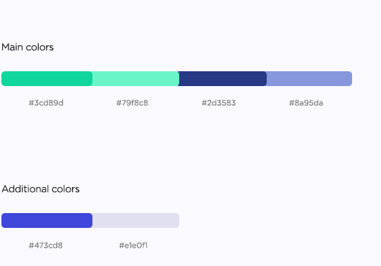Image resolution: width=381 pixels, height=266 pixels.
Task: Click the #3cd89d hex code label
Action: click(x=46, y=103)
